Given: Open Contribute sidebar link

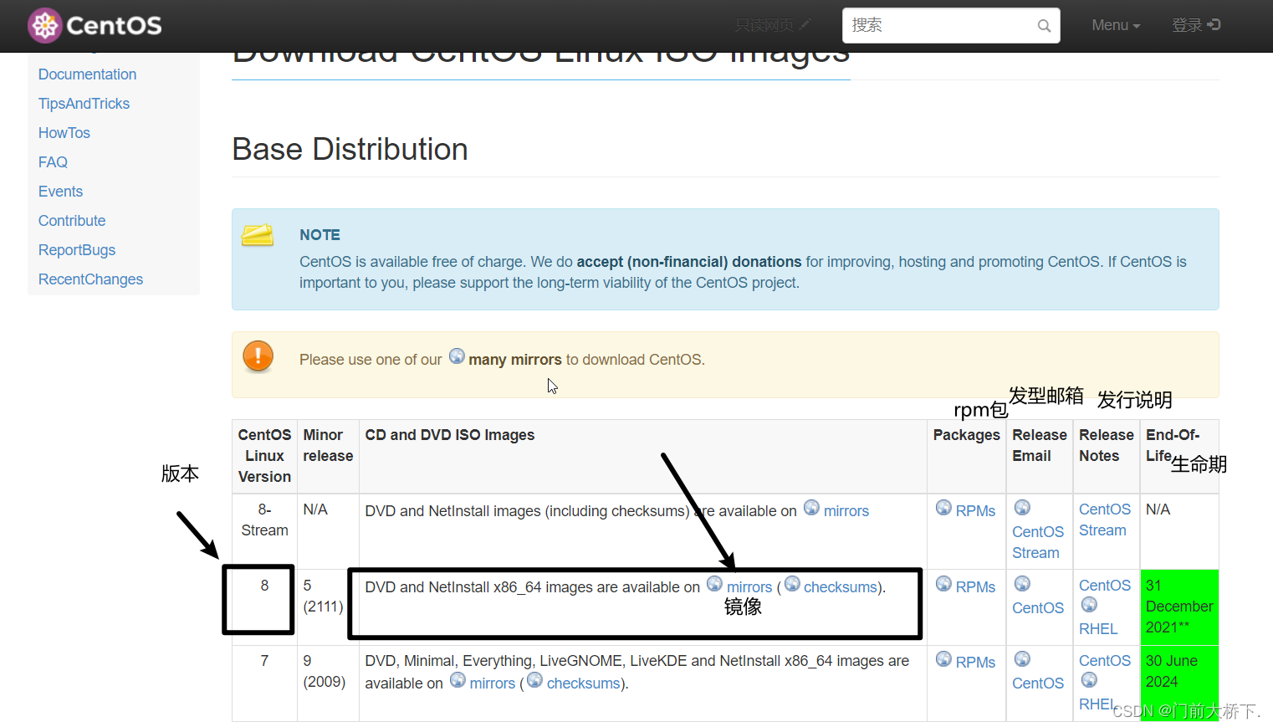Looking at the screenshot, I should click(72, 221).
